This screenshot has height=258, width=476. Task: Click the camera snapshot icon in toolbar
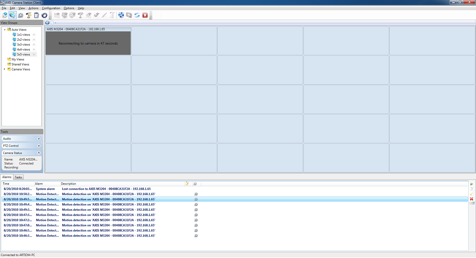click(x=129, y=15)
